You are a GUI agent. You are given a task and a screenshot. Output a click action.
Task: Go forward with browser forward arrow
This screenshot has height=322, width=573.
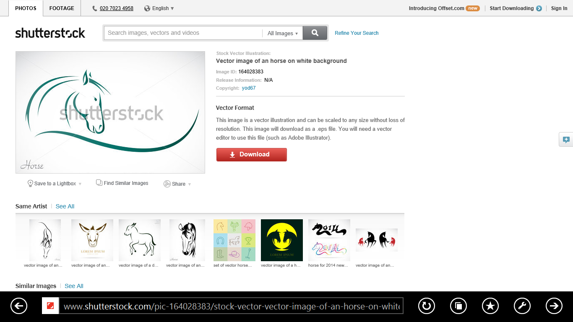(554, 306)
